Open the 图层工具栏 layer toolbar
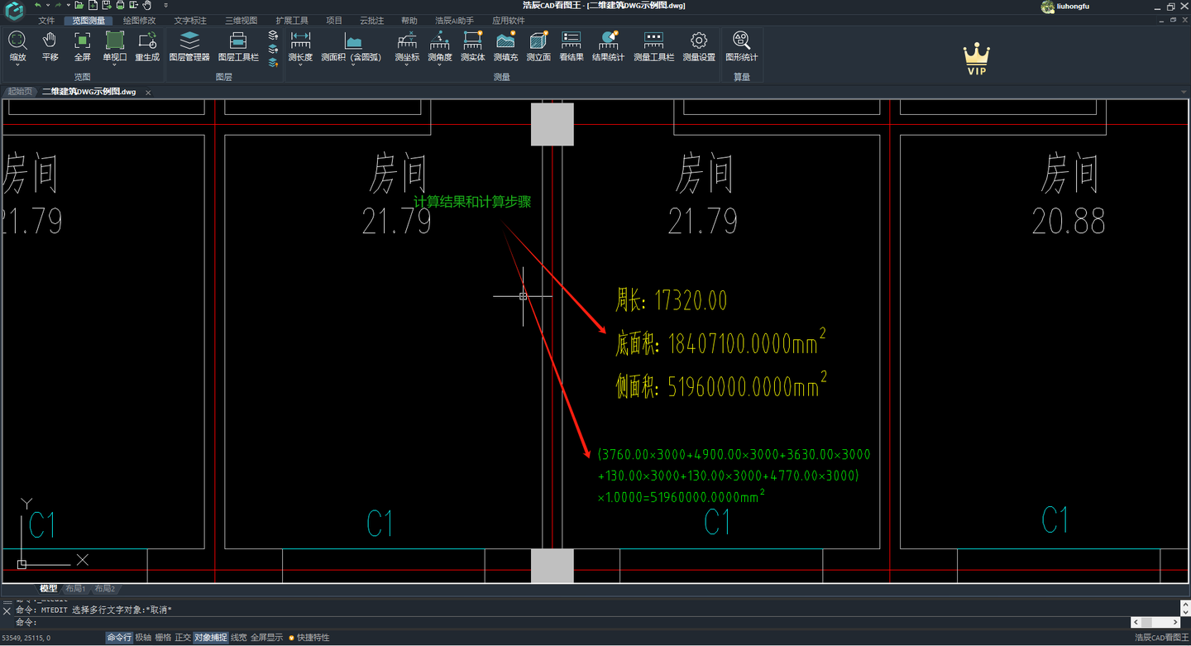The width and height of the screenshot is (1191, 646). pos(238,45)
